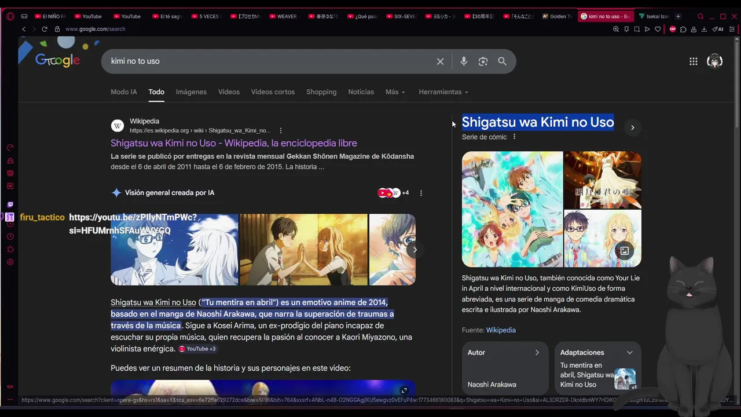This screenshot has height=417, width=741.
Task: Open the Opera menu logo
Action: [x=10, y=16]
